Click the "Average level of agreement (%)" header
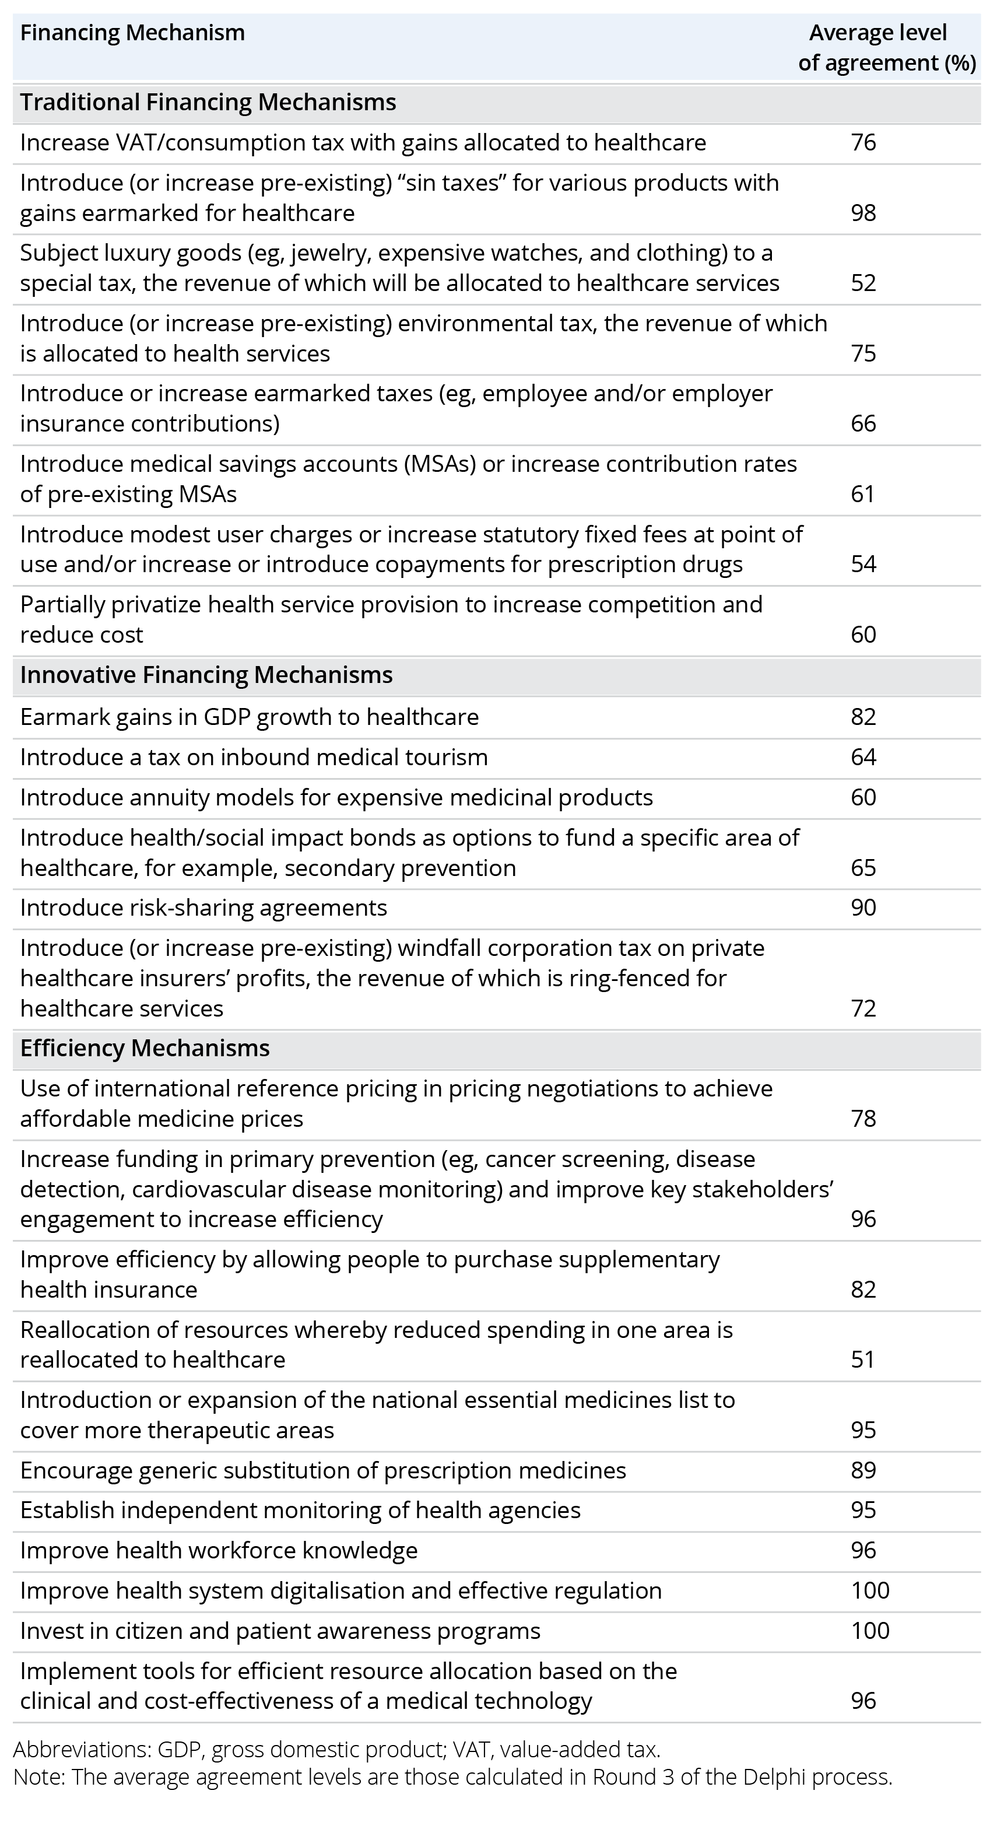Screen dimensions: 997x1822 (x=887, y=48)
